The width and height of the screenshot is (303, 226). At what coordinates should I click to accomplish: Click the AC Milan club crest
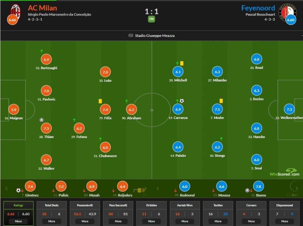pos(16,12)
